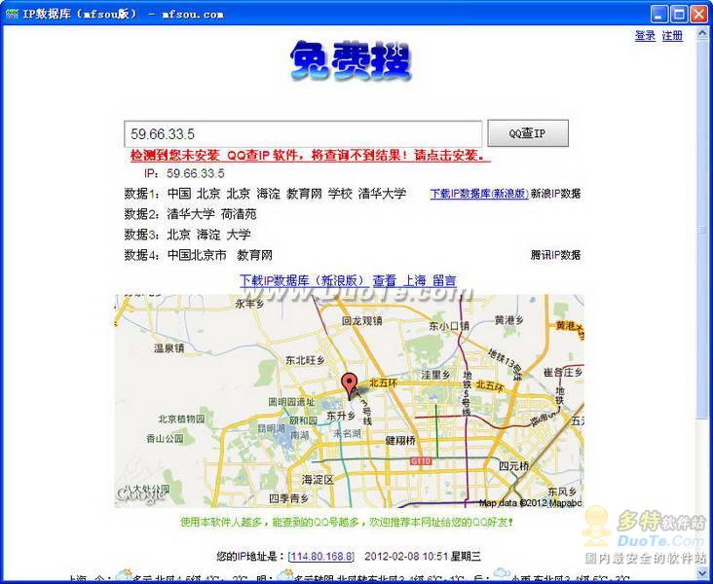Image resolution: width=713 pixels, height=584 pixels.
Task: Click the vertical scrollbar thumb
Action: (702, 231)
